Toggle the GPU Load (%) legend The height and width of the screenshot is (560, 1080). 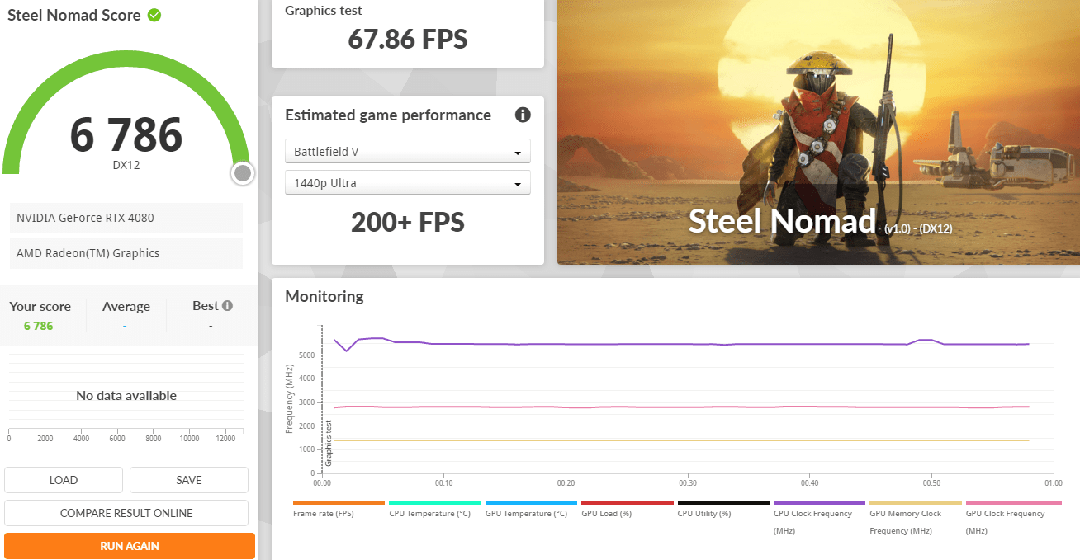click(628, 507)
